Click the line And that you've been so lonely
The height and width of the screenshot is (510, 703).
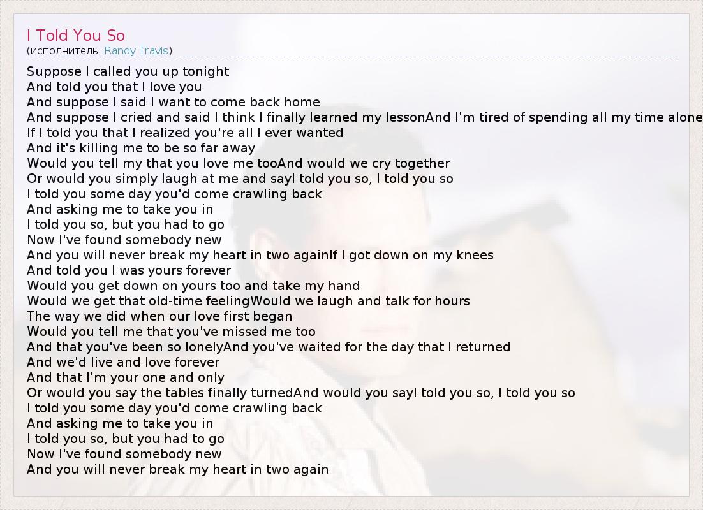(269, 347)
